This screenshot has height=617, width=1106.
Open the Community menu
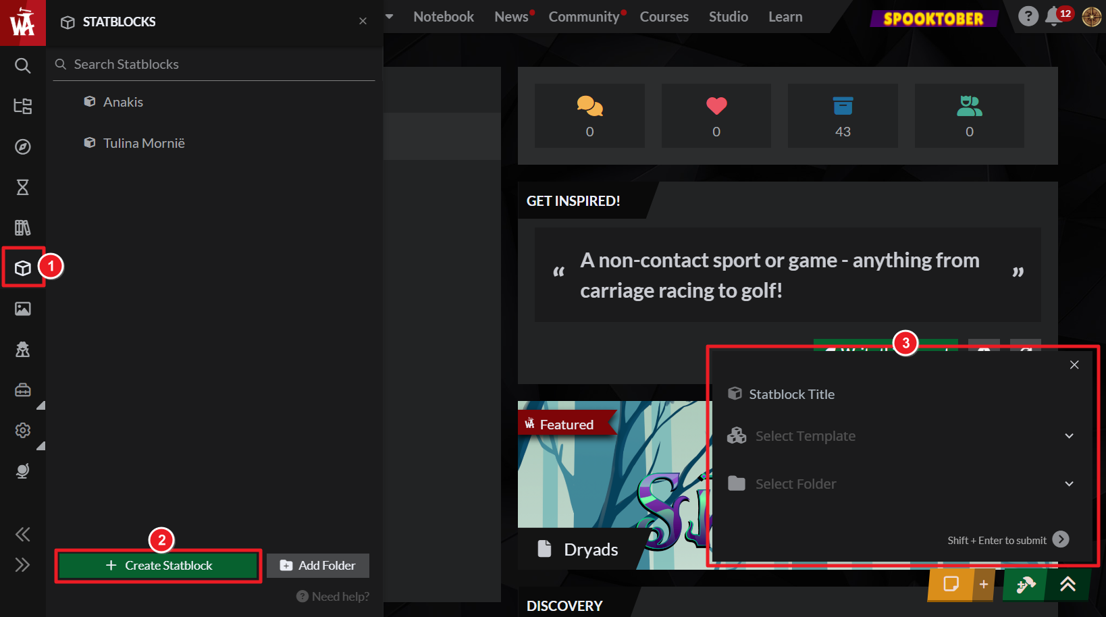(x=584, y=17)
